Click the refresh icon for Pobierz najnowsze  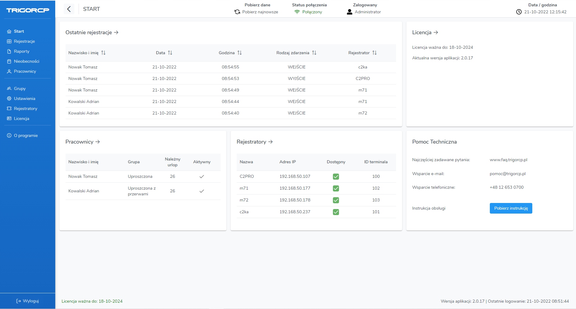pyautogui.click(x=237, y=12)
